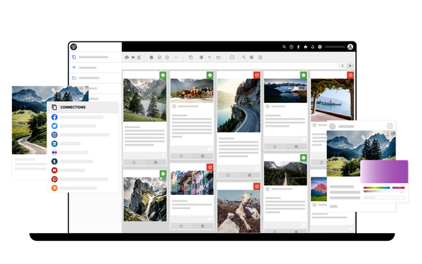422x264 pixels.
Task: Pick a shade in the purple gradient color area
Action: pos(384,172)
